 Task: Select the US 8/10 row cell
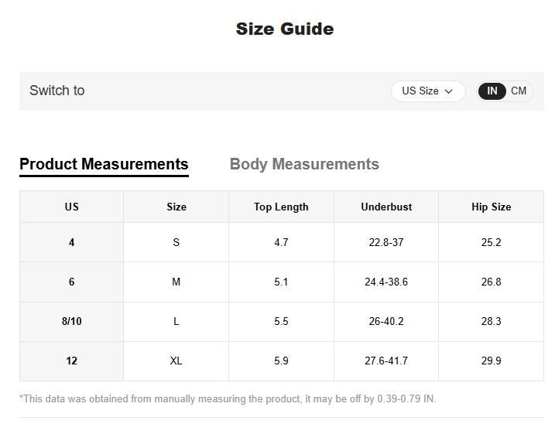71,321
